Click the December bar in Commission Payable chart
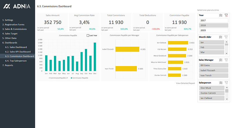 tap(95, 57)
